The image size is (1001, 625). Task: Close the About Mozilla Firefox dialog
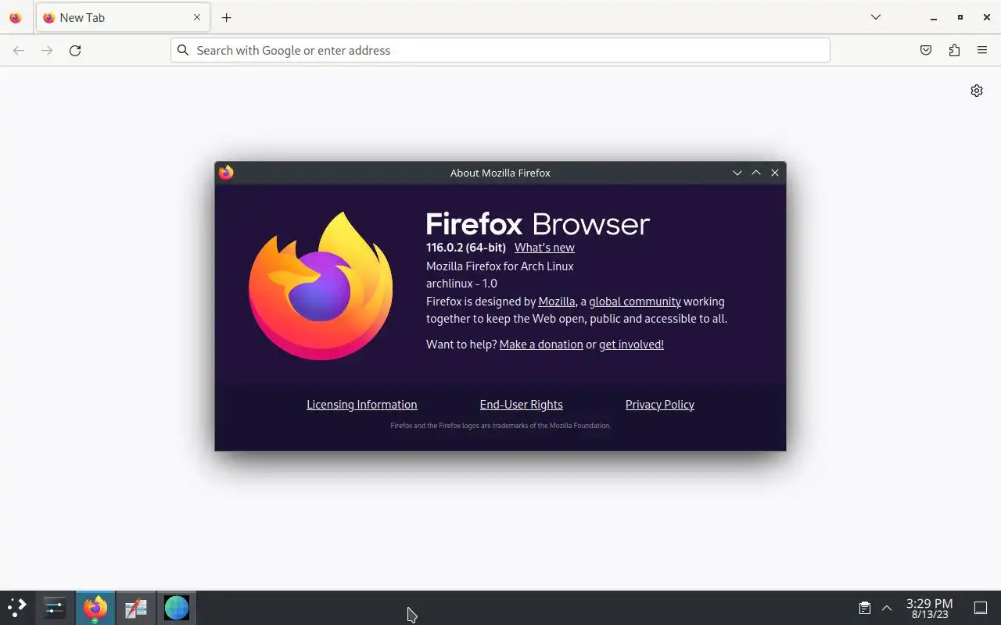[775, 173]
